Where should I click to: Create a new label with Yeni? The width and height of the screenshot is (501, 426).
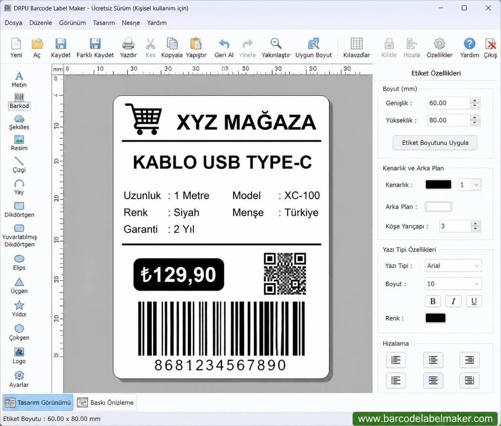(16, 48)
